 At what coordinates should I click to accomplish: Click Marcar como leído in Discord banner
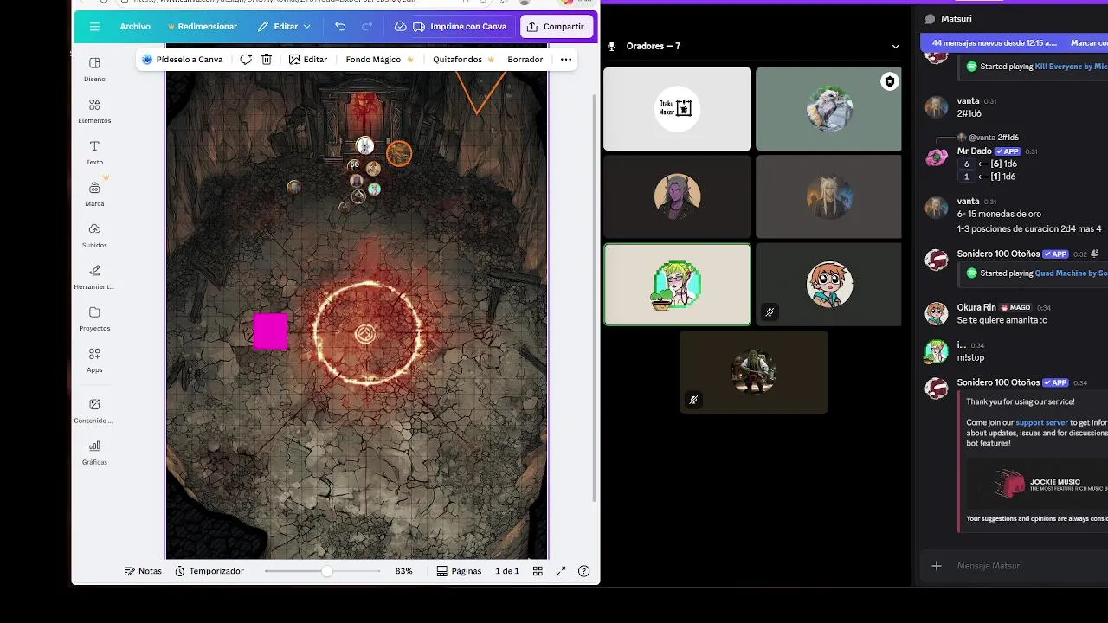(x=1089, y=42)
